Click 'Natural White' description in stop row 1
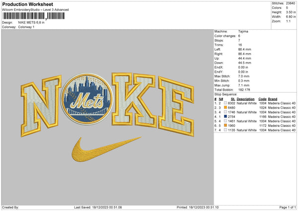This screenshot has width=298, height=211. [x=246, y=103]
